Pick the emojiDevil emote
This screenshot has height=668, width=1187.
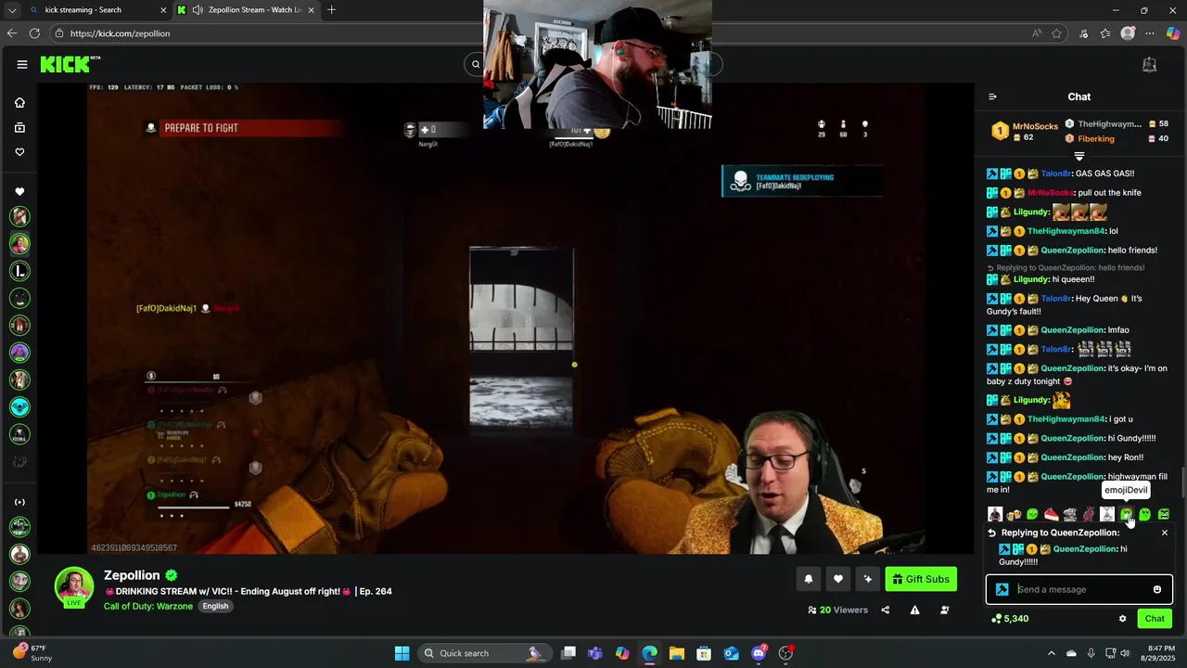[1126, 514]
